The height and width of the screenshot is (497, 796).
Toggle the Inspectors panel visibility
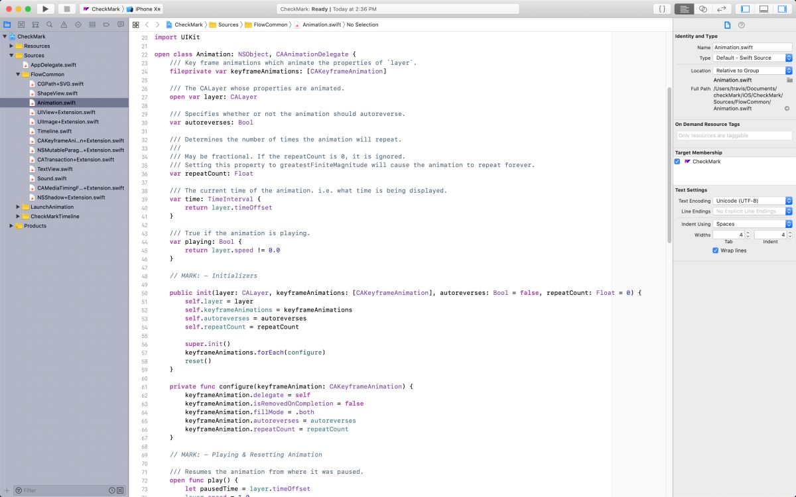[x=782, y=9]
